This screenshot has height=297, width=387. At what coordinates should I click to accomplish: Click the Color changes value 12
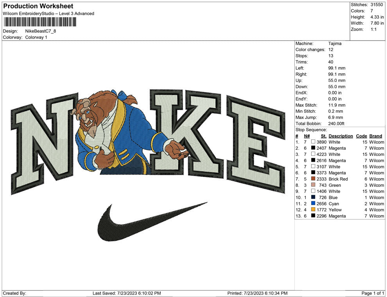pyautogui.click(x=331, y=49)
